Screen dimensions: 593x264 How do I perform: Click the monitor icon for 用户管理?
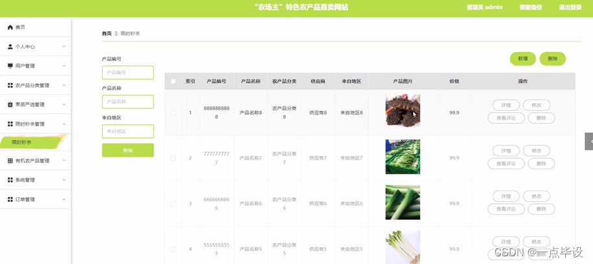pyautogui.click(x=10, y=66)
